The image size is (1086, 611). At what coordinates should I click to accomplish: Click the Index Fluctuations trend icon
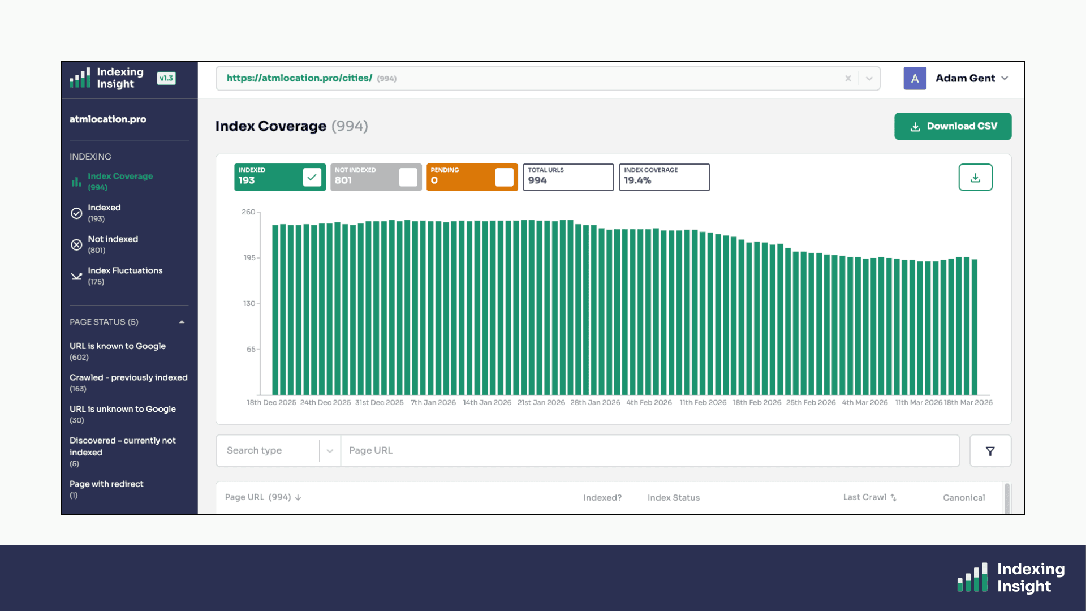pos(76,276)
